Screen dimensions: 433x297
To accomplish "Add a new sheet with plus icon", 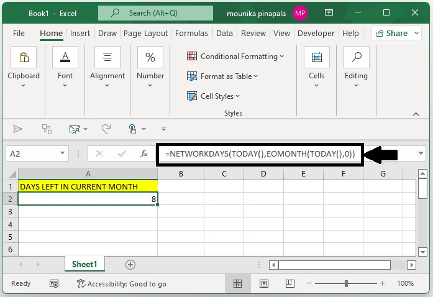I will [130, 265].
